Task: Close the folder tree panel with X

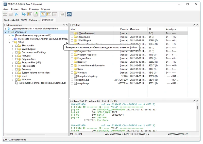Action: pos(67,25)
